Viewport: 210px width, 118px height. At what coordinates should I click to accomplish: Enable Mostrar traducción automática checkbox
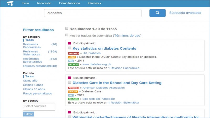click(x=67, y=35)
